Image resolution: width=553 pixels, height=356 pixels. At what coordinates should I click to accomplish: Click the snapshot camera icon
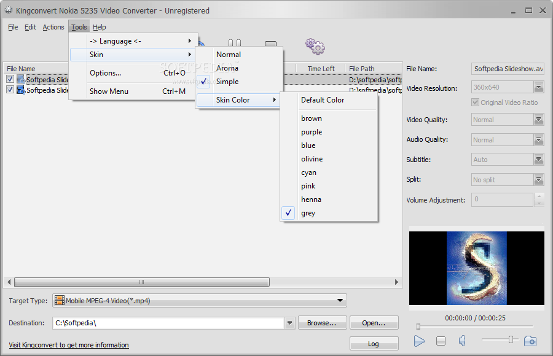(530, 341)
